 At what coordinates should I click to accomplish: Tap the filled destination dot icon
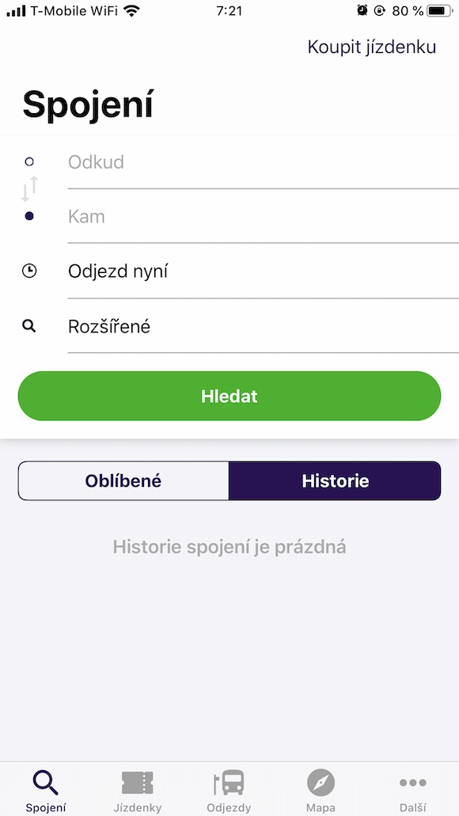click(x=29, y=216)
